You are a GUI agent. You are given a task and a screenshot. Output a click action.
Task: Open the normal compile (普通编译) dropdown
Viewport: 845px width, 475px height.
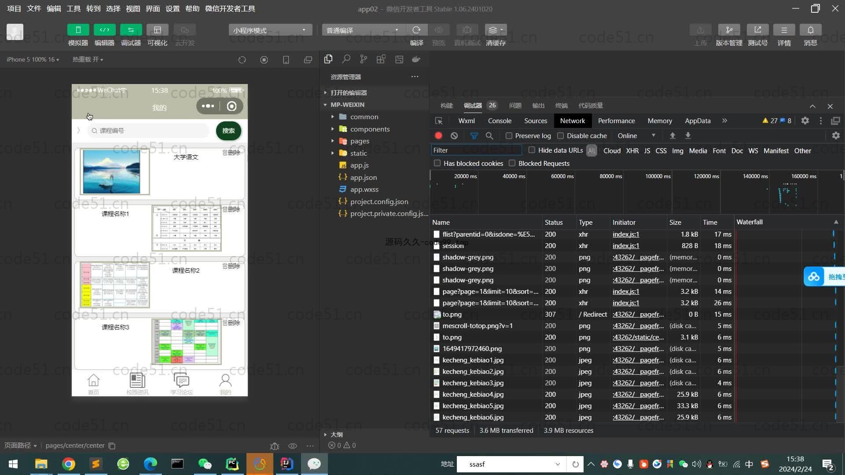[x=364, y=30]
